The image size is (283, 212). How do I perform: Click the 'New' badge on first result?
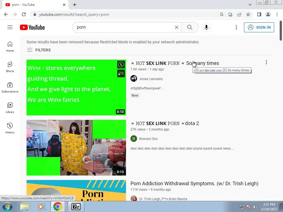(x=135, y=95)
